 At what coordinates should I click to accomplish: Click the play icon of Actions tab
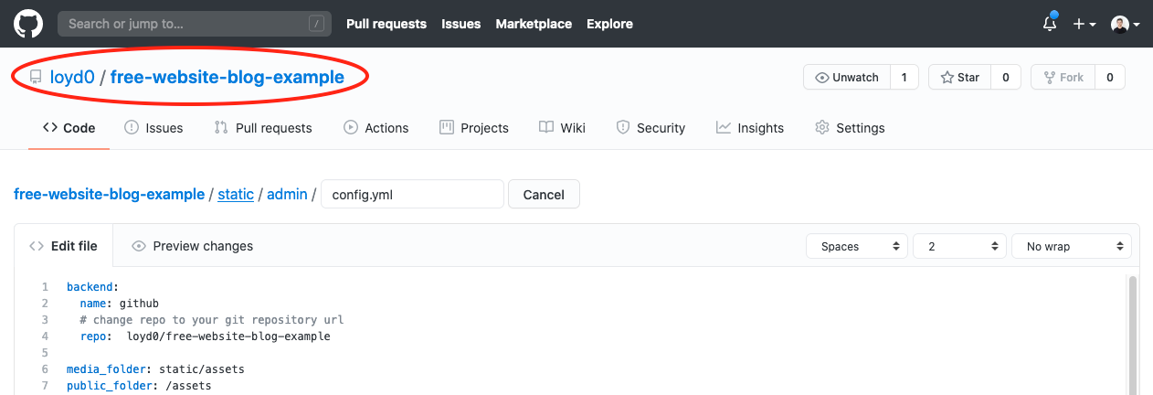pyautogui.click(x=351, y=128)
